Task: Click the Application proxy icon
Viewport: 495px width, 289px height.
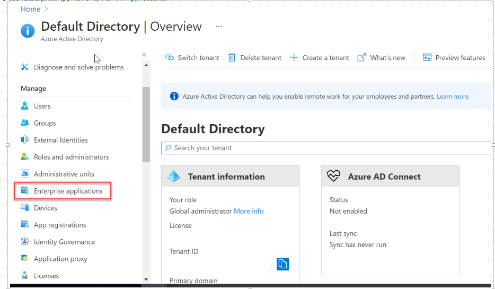Action: pyautogui.click(x=24, y=259)
